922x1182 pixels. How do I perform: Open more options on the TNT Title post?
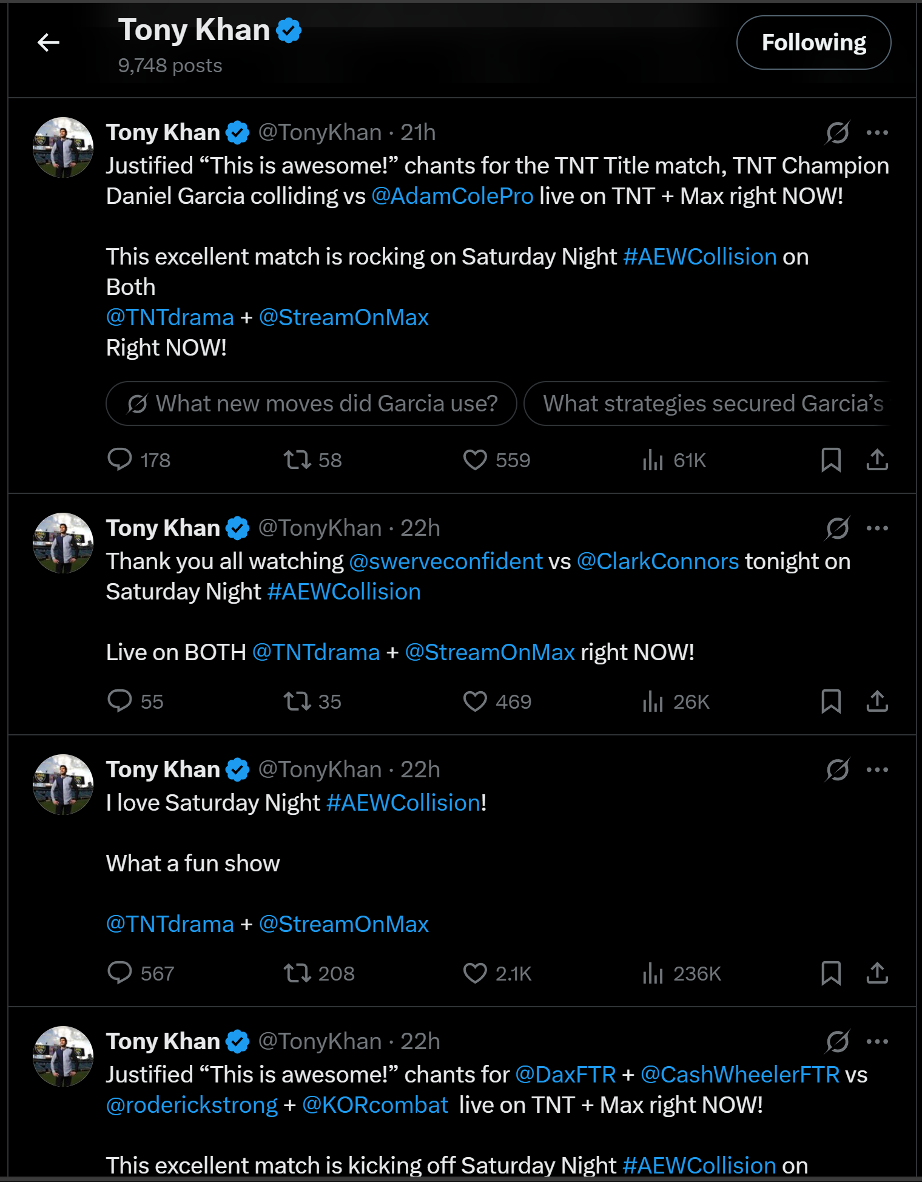point(877,132)
